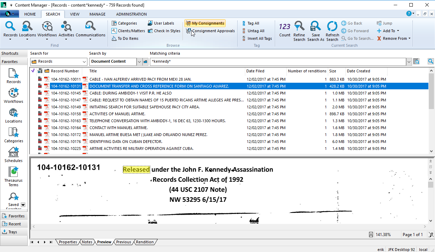Tag record 104-10162-10225
Screen dimensions: 435x252
(x=33, y=148)
